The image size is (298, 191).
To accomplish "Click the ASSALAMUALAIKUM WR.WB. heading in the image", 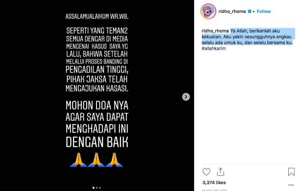I will [97, 16].
